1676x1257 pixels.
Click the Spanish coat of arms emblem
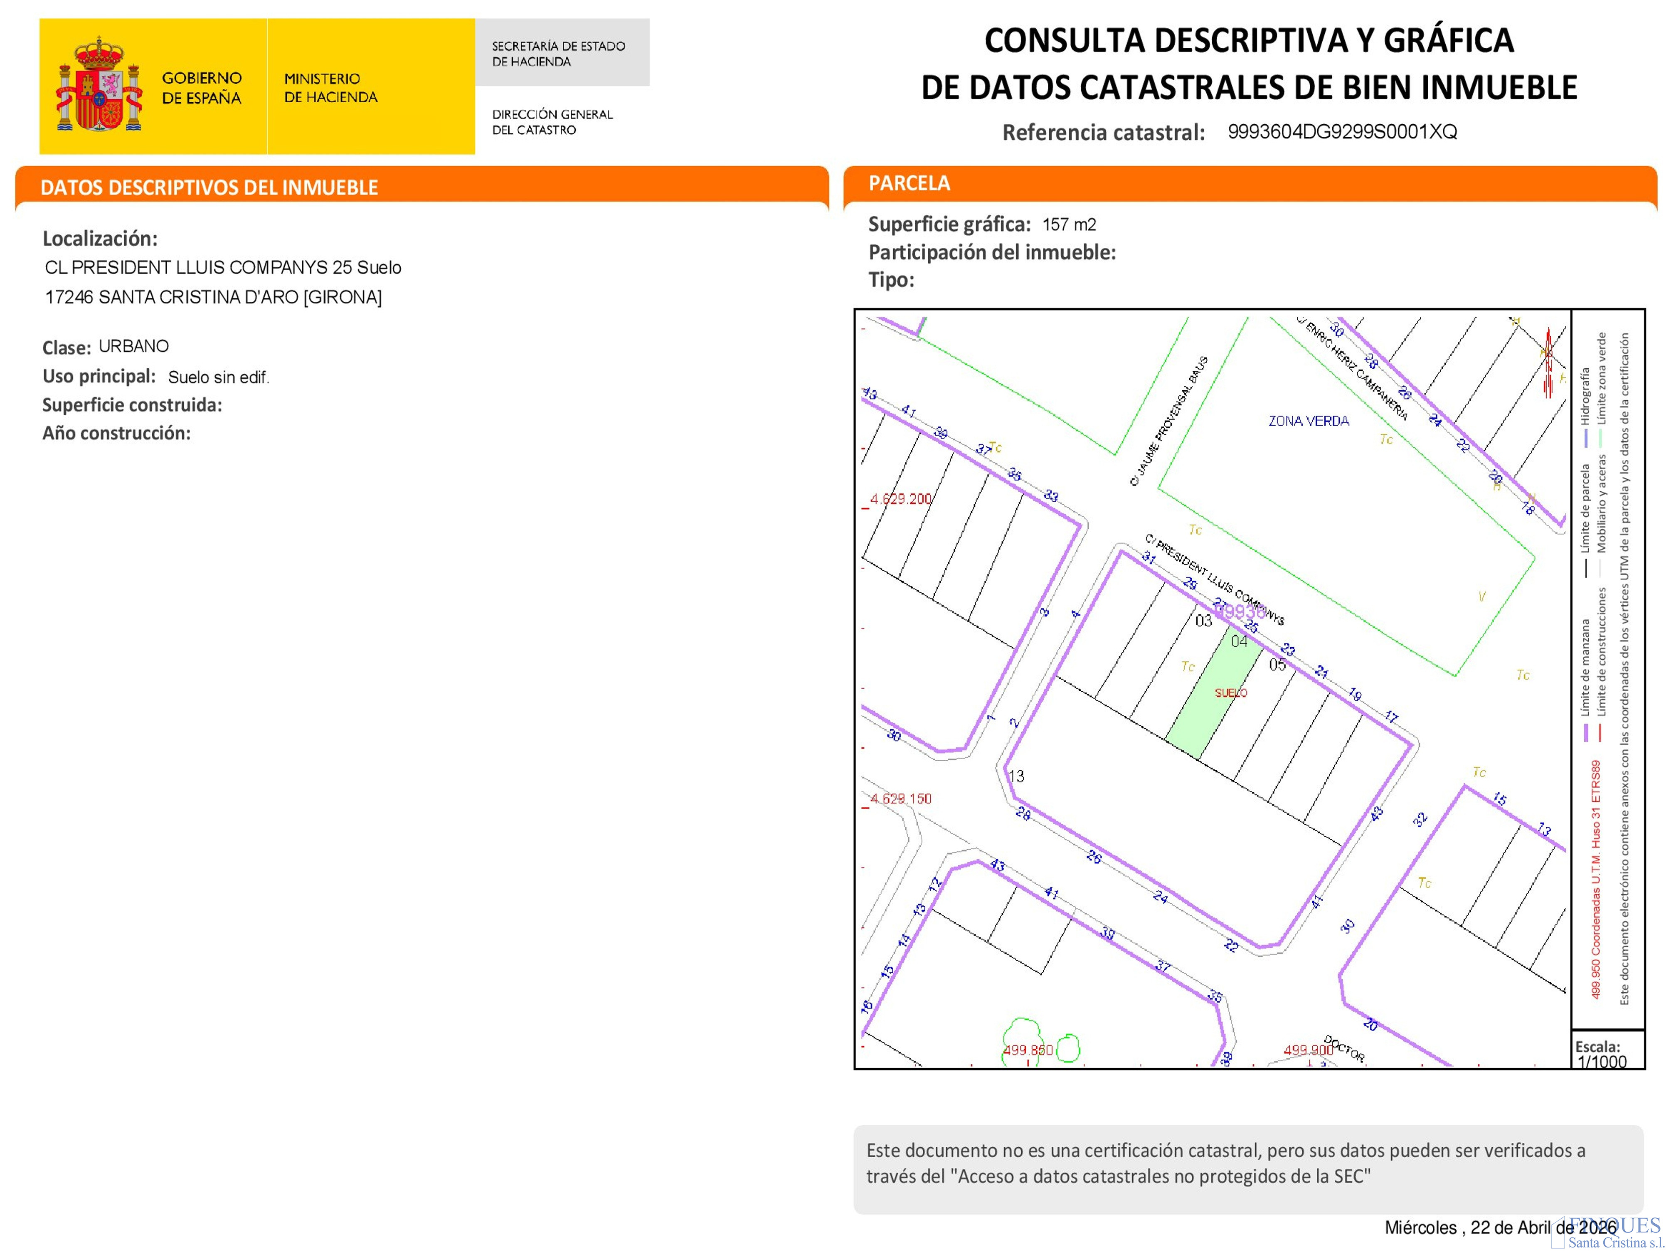pos(99,85)
